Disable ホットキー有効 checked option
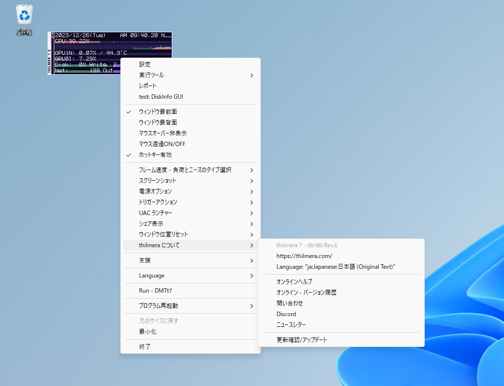This screenshot has height=386, width=504. [x=190, y=155]
